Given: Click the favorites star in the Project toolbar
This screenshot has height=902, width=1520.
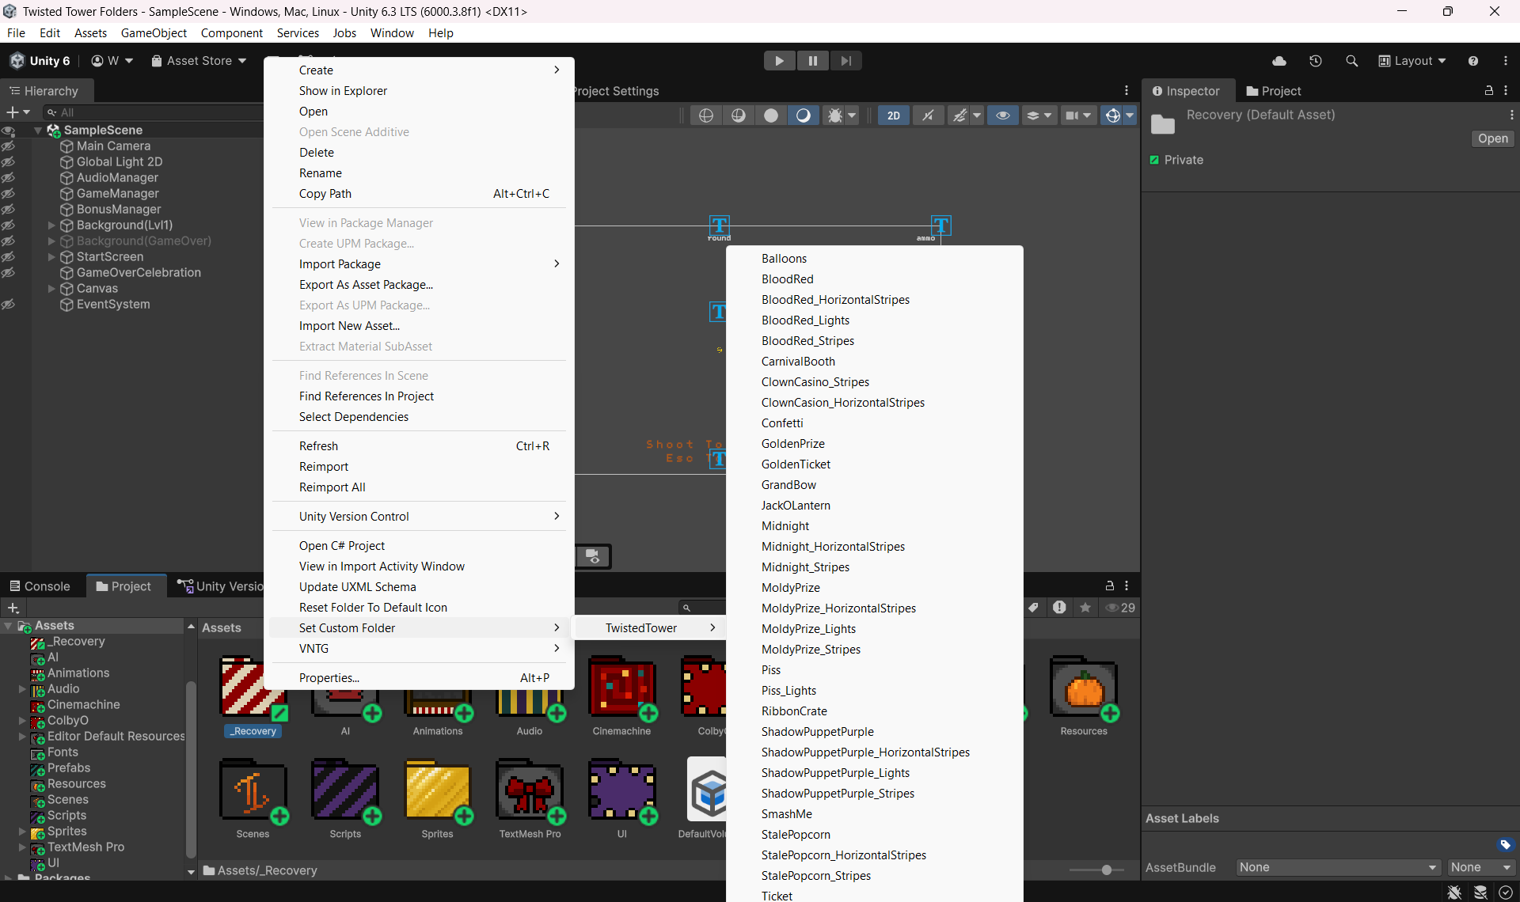Looking at the screenshot, I should tap(1085, 608).
